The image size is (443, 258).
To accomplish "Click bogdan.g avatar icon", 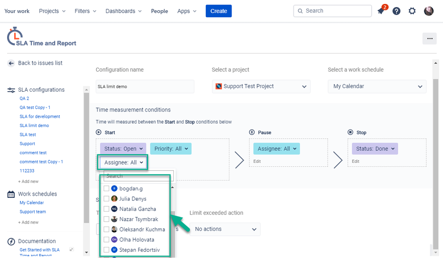I will pos(114,189).
